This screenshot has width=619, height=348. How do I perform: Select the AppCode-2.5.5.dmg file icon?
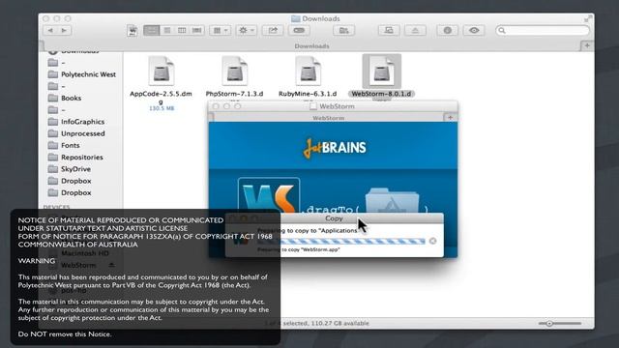pyautogui.click(x=162, y=72)
